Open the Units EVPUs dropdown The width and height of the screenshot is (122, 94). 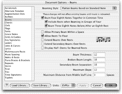point(68,85)
